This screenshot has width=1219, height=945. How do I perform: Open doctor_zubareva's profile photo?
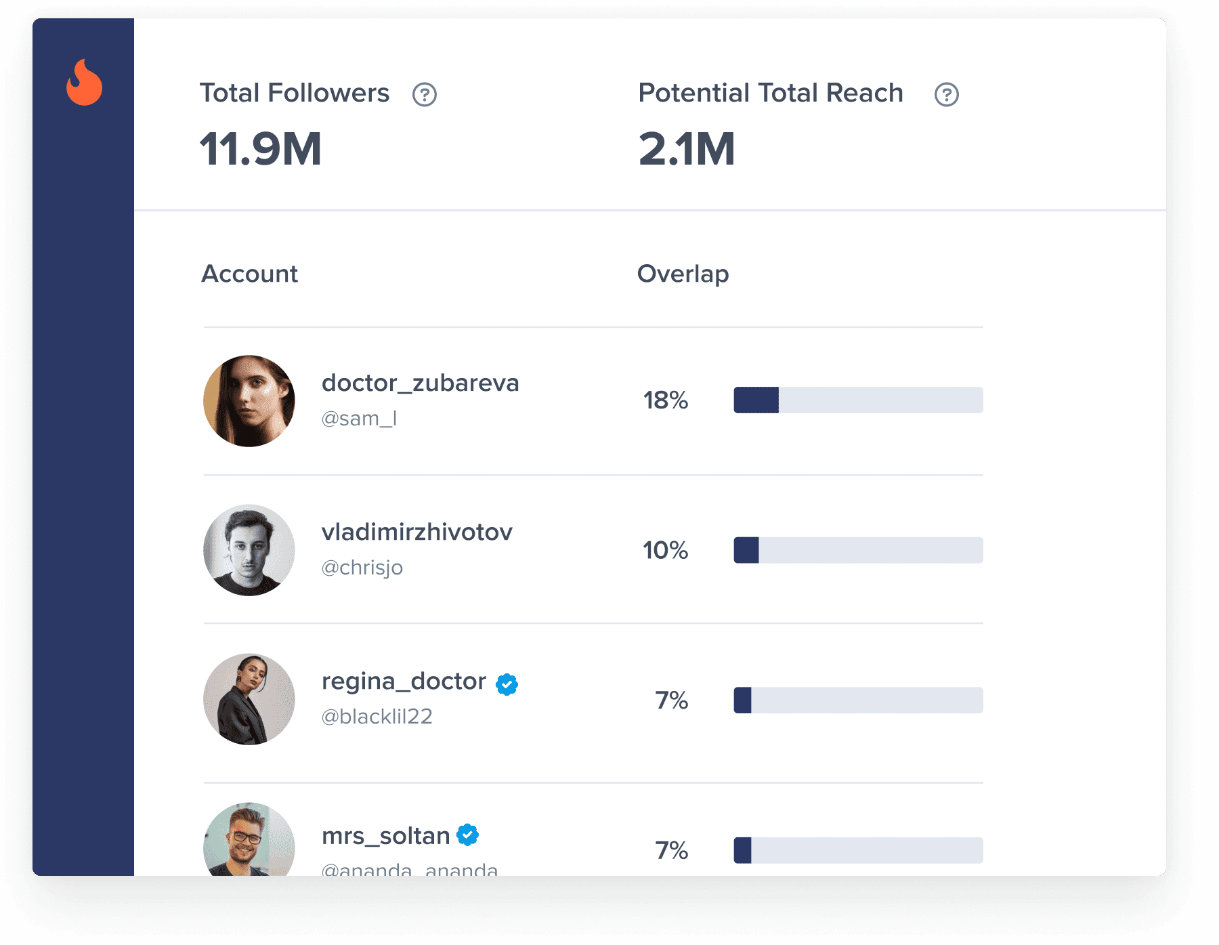249,401
